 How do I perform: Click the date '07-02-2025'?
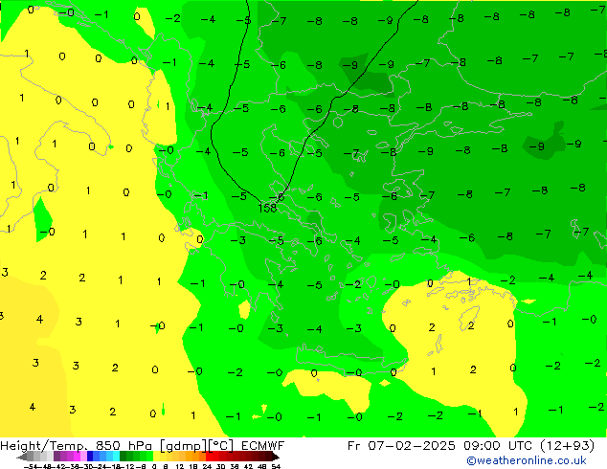tap(412, 445)
